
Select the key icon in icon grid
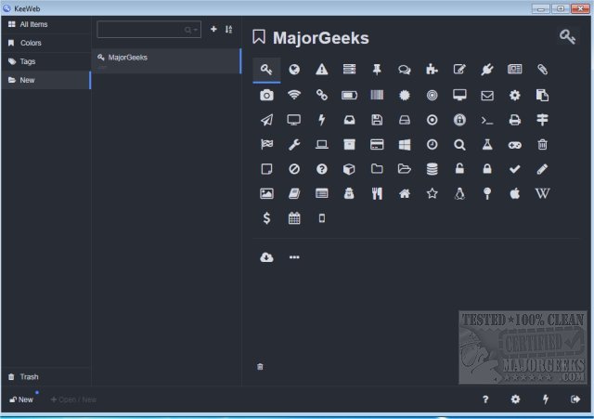click(266, 70)
